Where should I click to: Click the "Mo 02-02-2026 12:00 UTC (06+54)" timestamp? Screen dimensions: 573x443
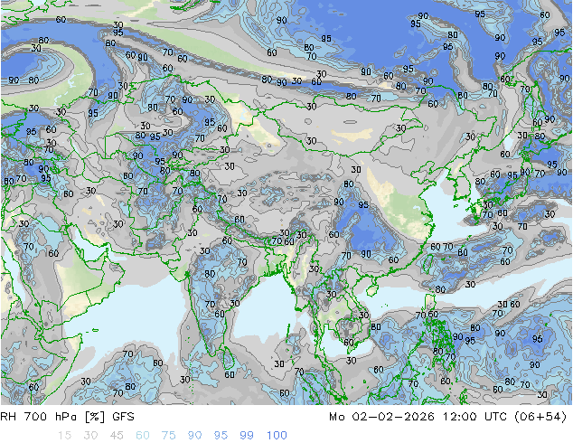pos(448,417)
